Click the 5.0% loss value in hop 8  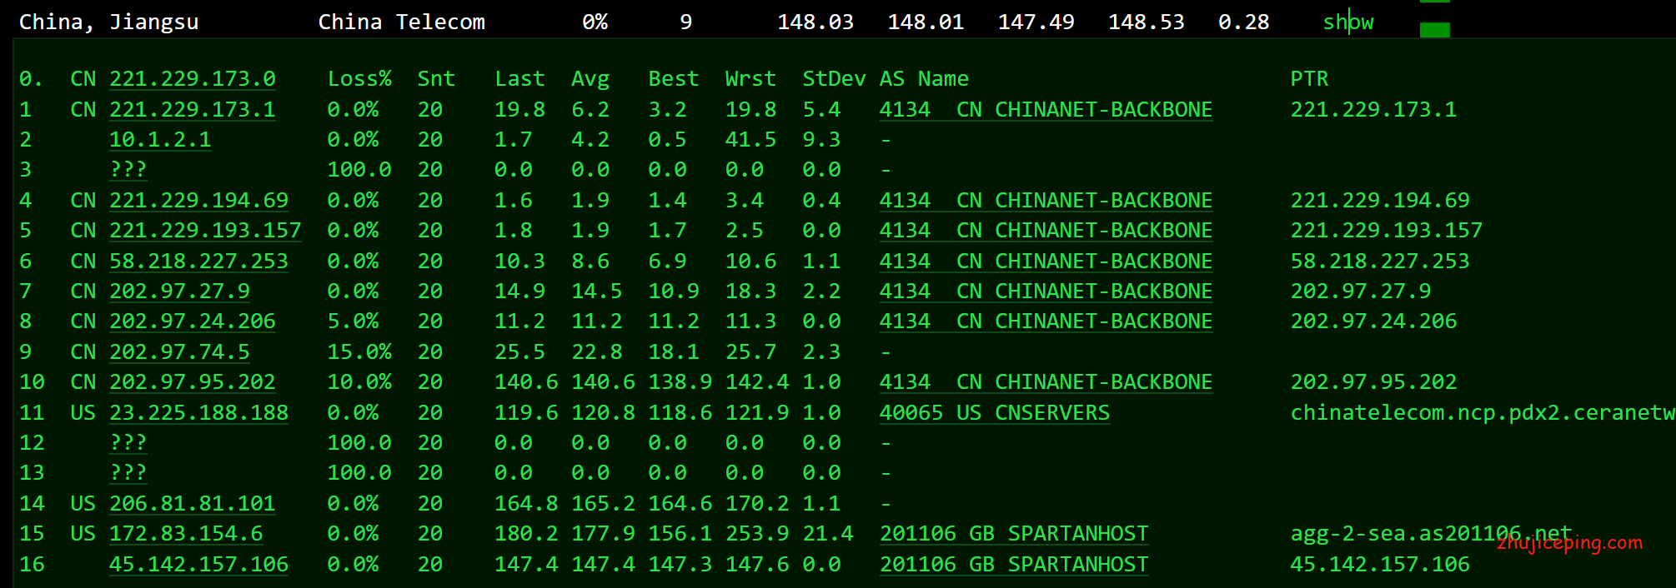pos(354,321)
